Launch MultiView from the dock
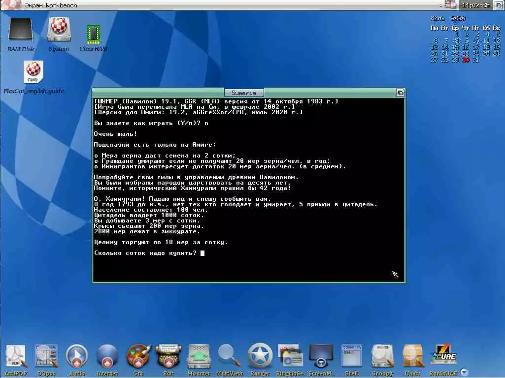Screen dimensions: 505x378 (229, 355)
